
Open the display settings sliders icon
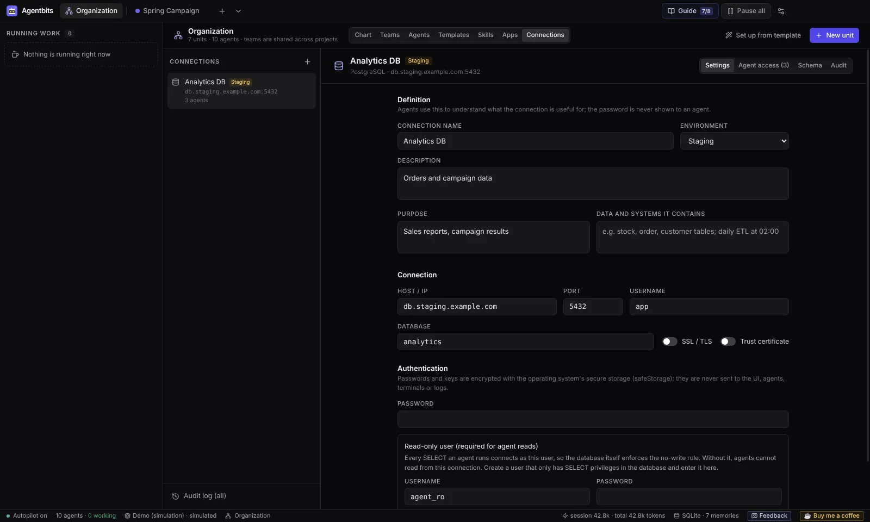(781, 11)
